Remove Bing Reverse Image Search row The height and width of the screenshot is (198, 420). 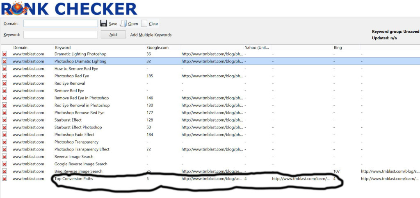tap(4, 171)
